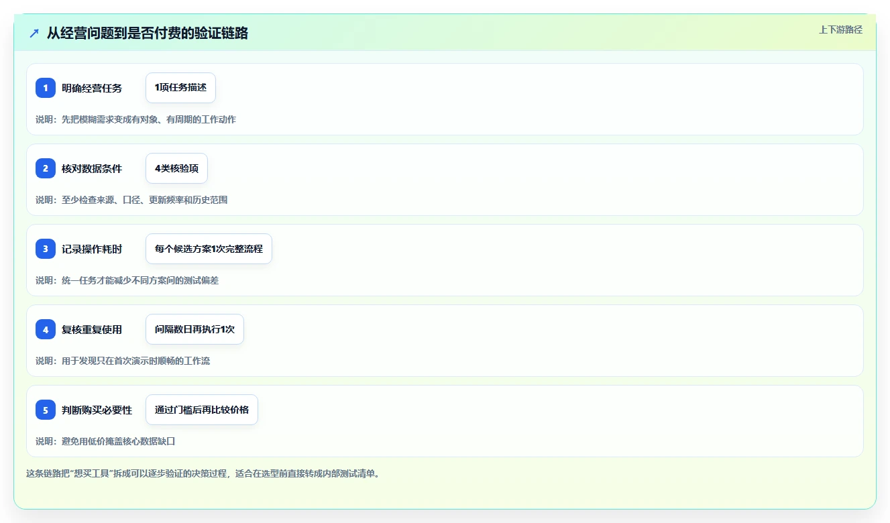The height and width of the screenshot is (523, 890).
Task: Select the '1项任务描述' chip
Action: pyautogui.click(x=180, y=88)
